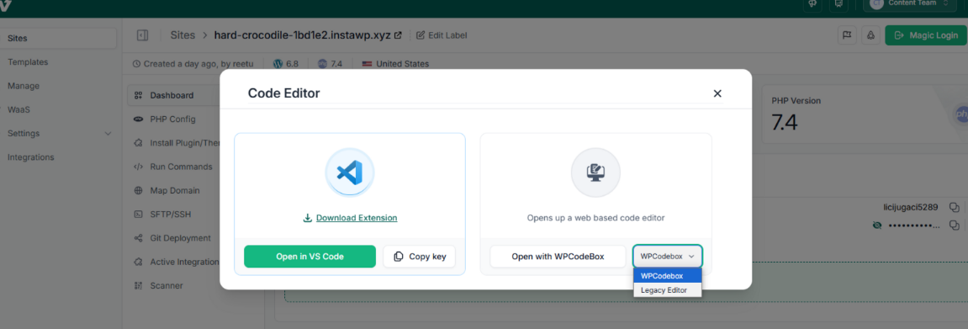Click Edit Label next to site name
The height and width of the screenshot is (329, 968).
[442, 35]
